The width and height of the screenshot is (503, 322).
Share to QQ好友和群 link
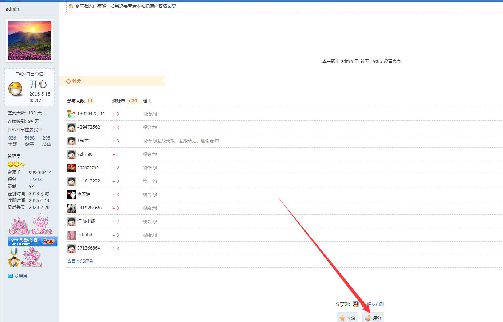(x=372, y=305)
